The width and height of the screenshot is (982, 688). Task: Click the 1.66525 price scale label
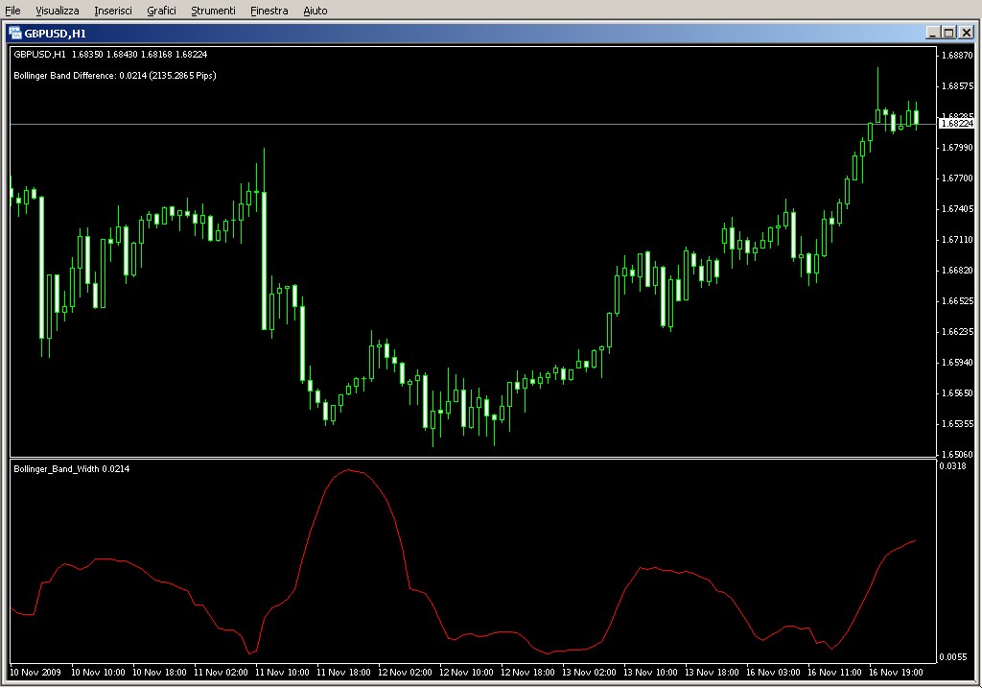pos(958,300)
